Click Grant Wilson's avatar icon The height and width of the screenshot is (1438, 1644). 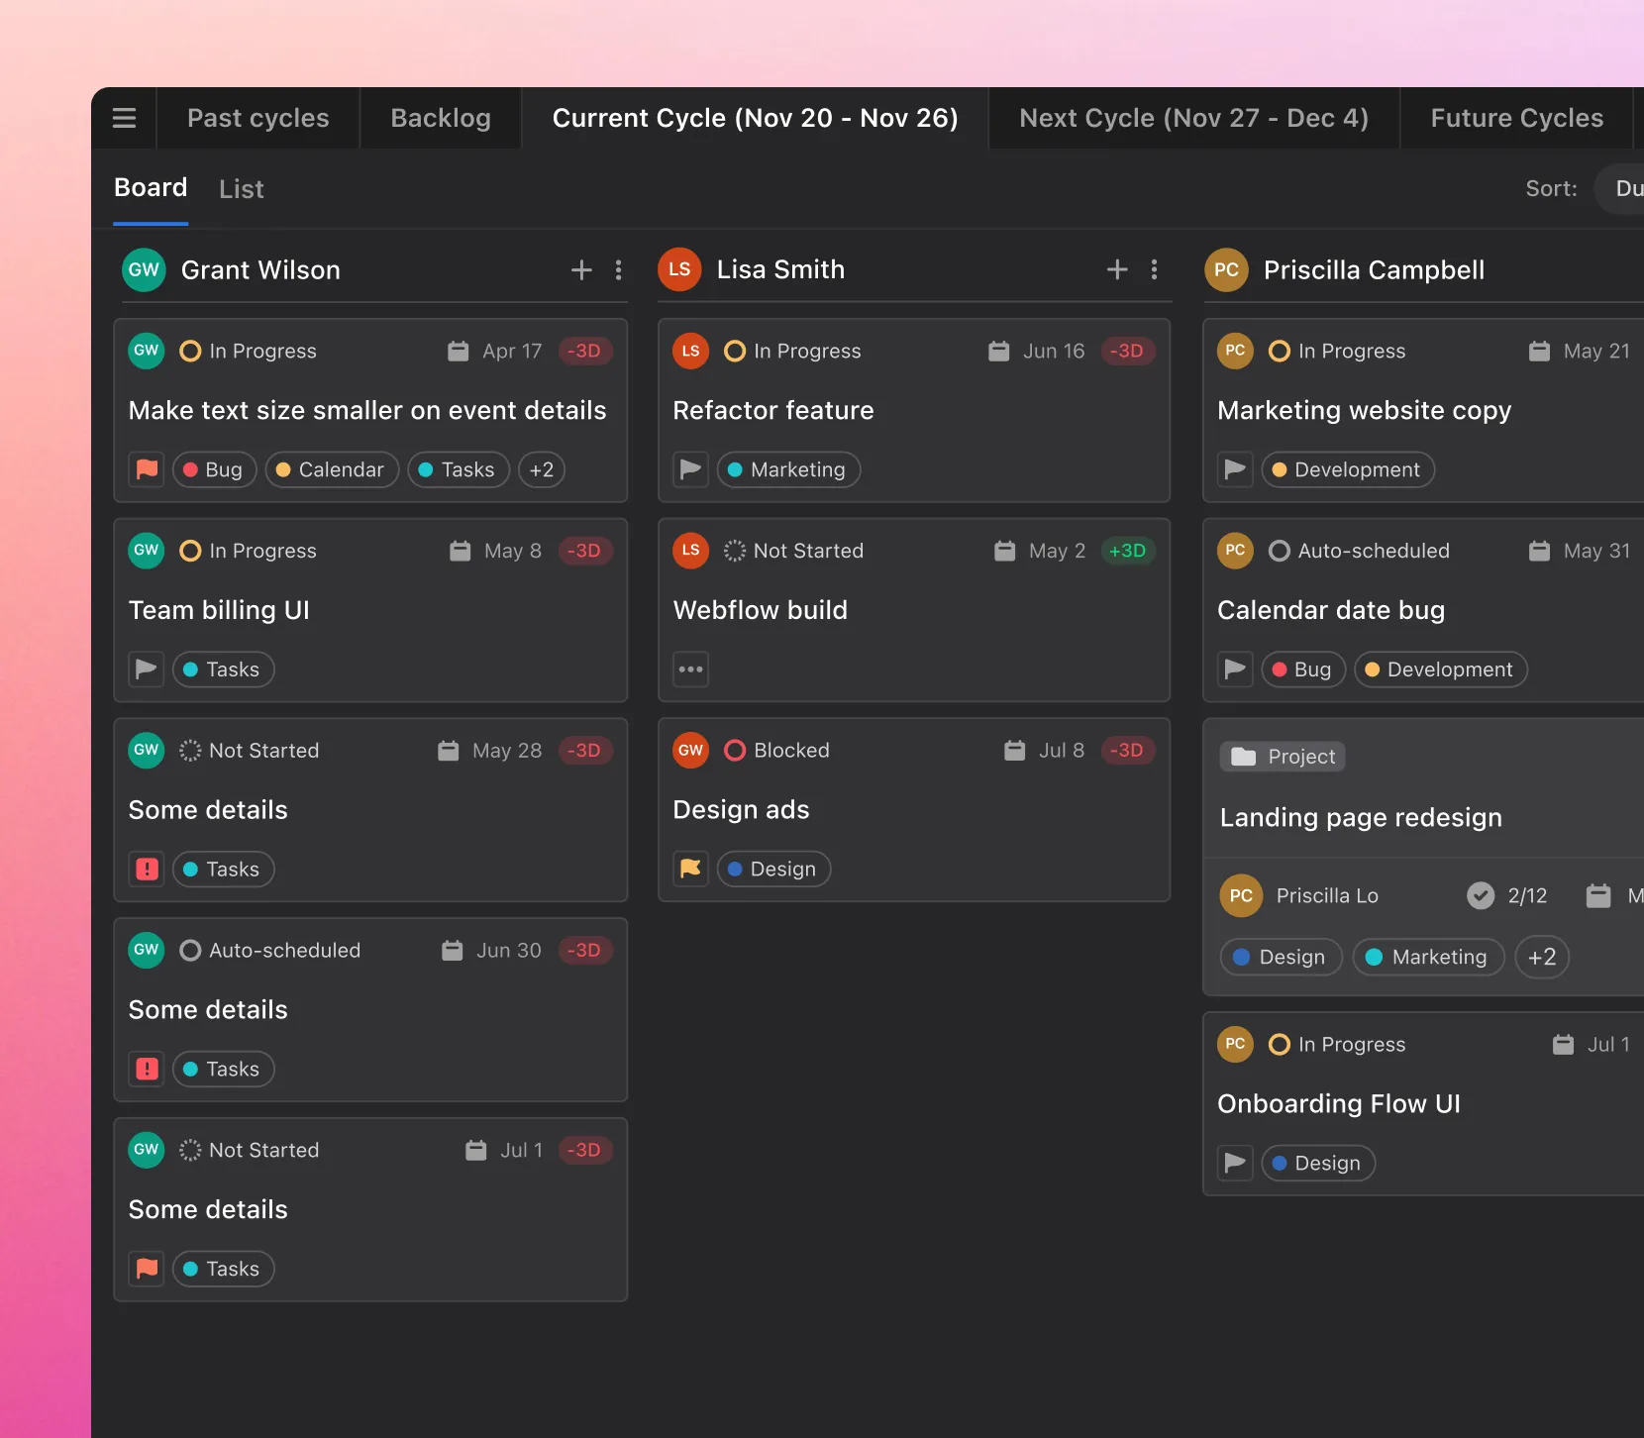click(x=144, y=269)
